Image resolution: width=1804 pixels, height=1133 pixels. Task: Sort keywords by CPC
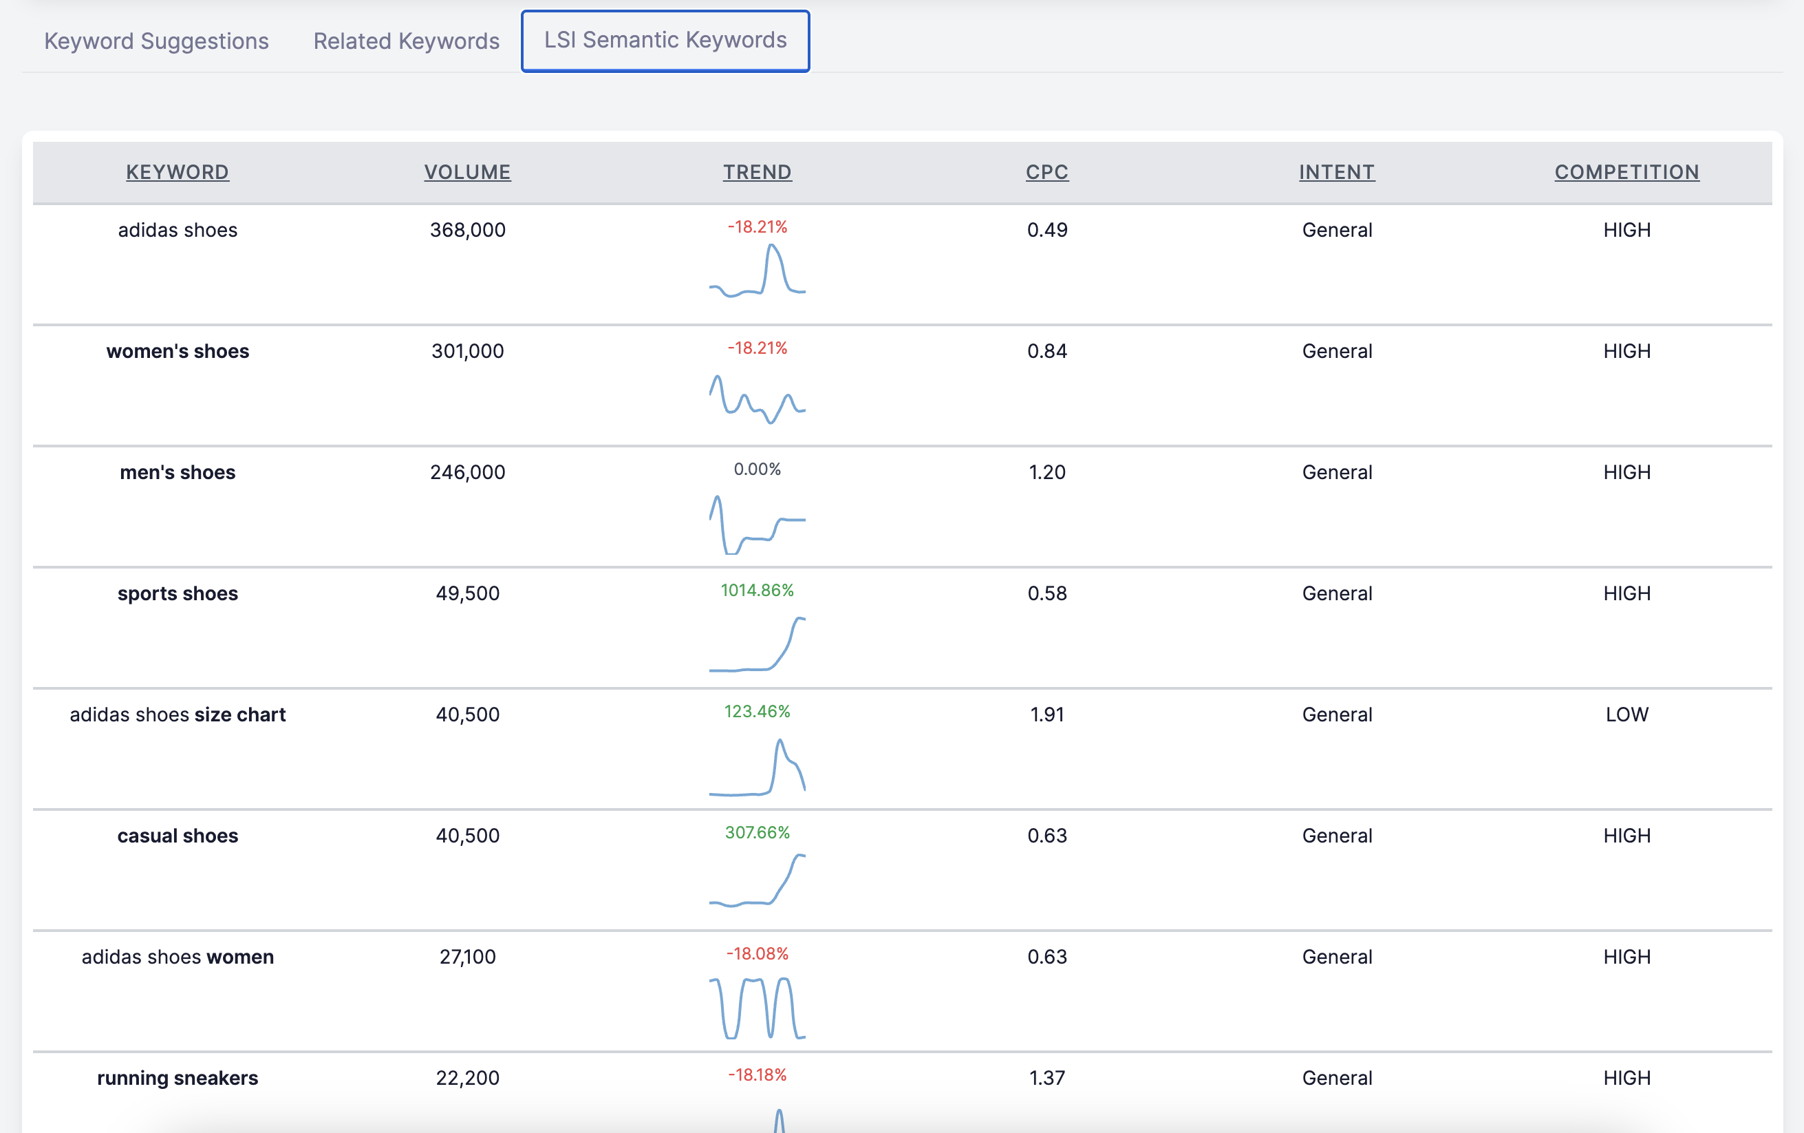pos(1046,171)
